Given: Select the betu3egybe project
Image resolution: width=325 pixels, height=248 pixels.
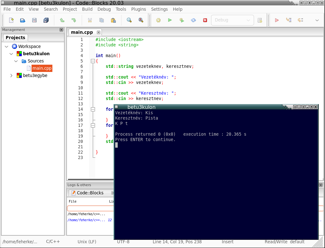Looking at the screenshot, I should coord(35,76).
